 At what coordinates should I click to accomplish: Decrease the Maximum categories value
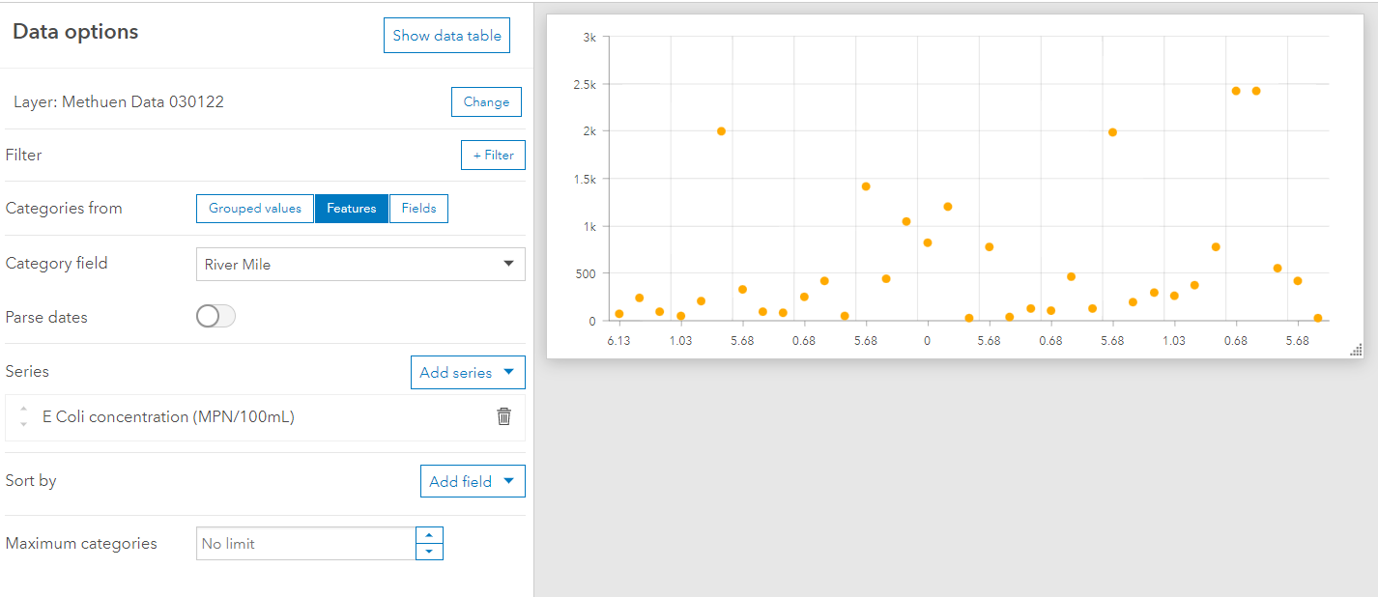(429, 552)
